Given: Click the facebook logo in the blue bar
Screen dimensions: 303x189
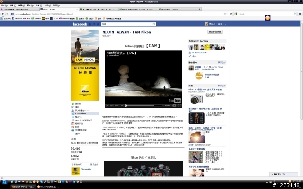Looking at the screenshot, I should 80,24.
